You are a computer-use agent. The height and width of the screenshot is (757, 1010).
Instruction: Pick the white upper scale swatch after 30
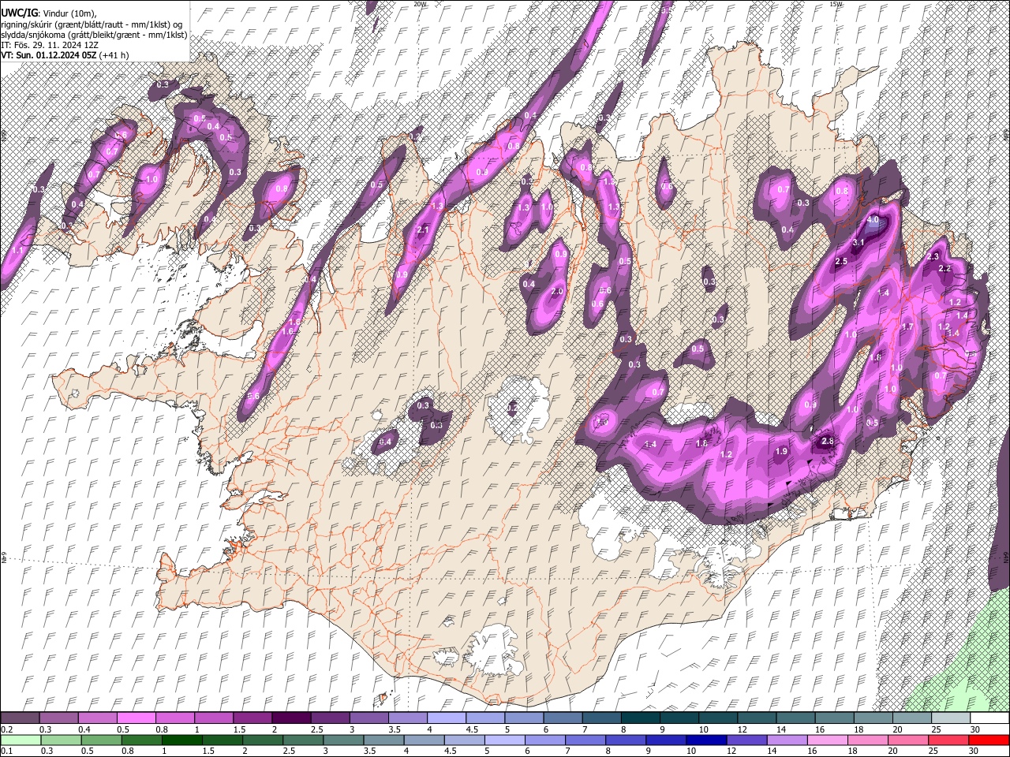(989, 718)
